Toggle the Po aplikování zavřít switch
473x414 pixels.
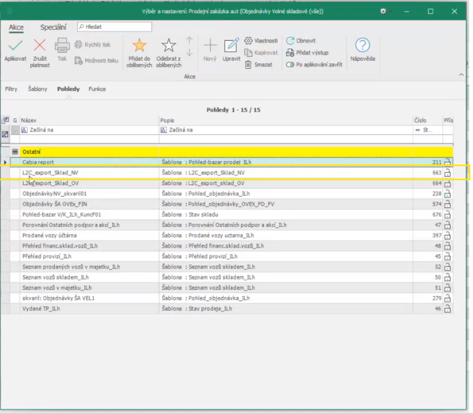coord(290,65)
